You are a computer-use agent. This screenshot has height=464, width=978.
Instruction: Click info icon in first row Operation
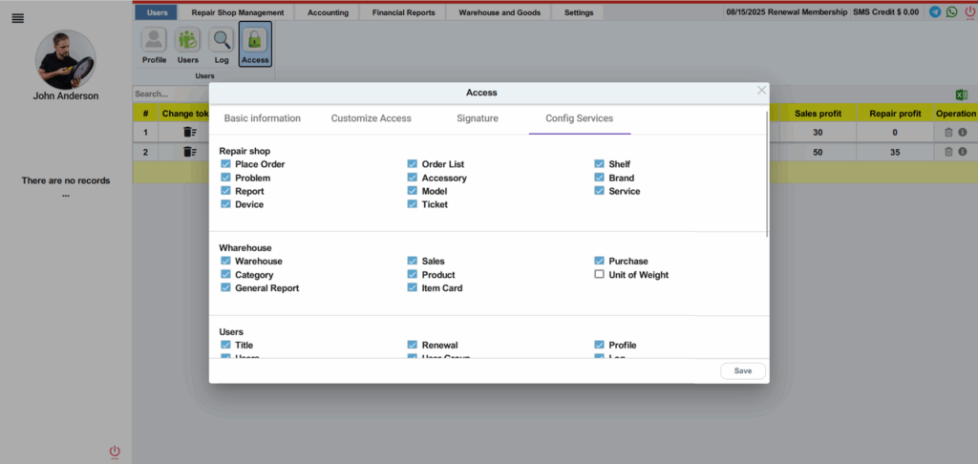click(x=963, y=132)
